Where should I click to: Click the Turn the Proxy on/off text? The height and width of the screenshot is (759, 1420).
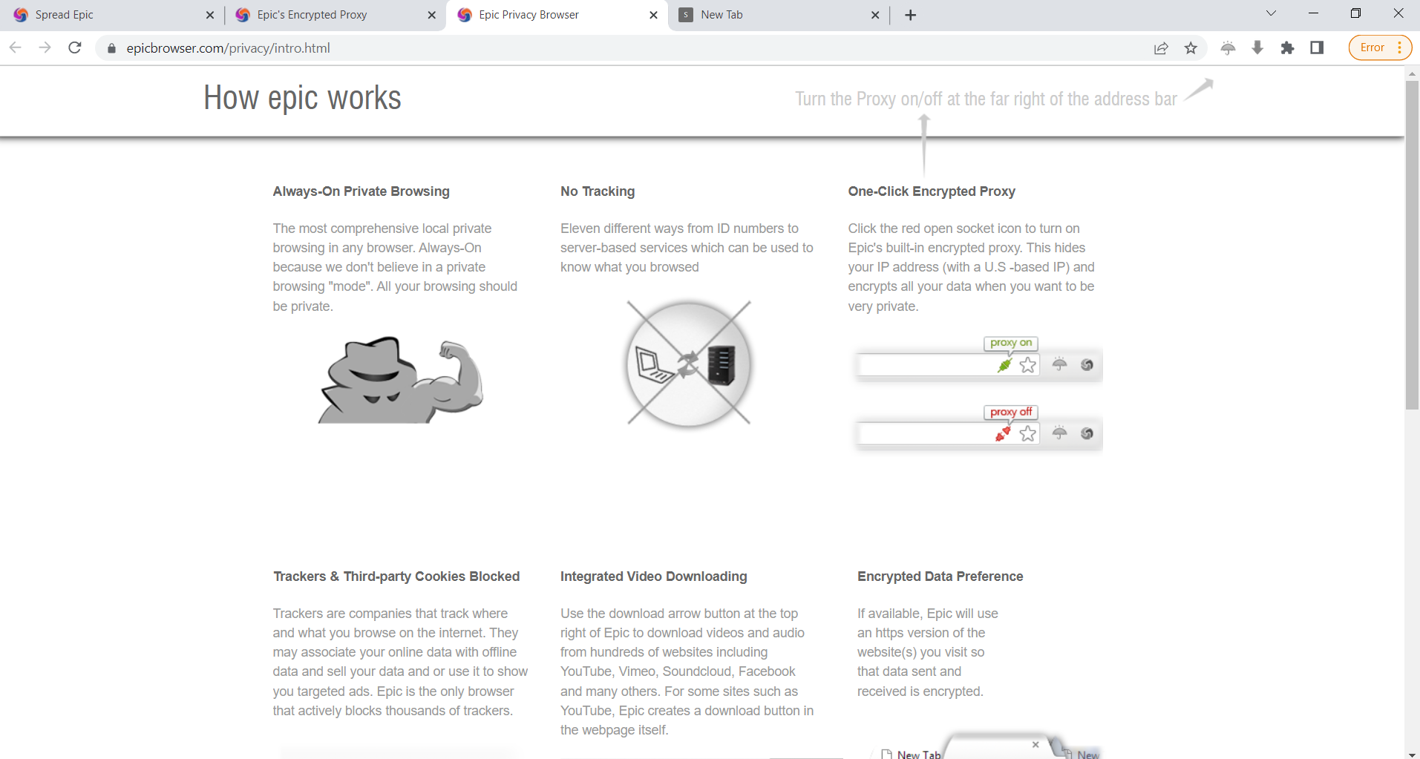[x=986, y=99]
